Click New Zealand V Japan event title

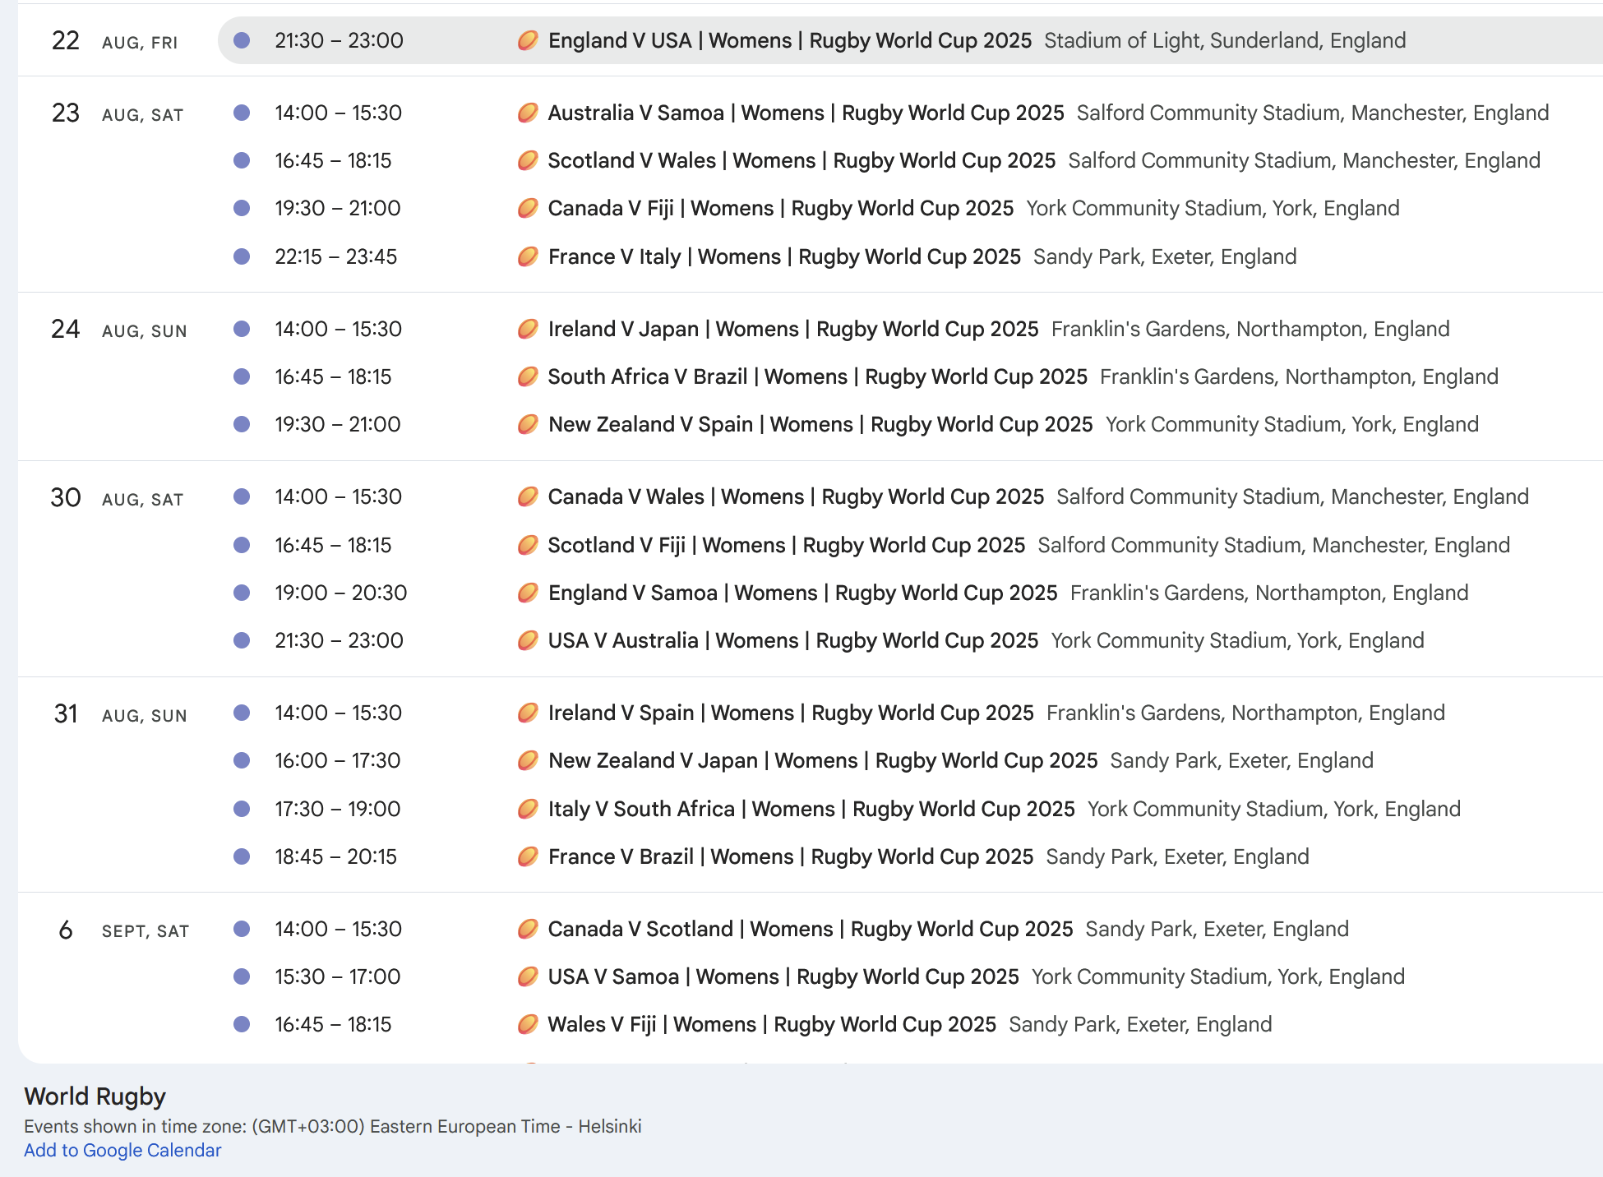tap(823, 760)
